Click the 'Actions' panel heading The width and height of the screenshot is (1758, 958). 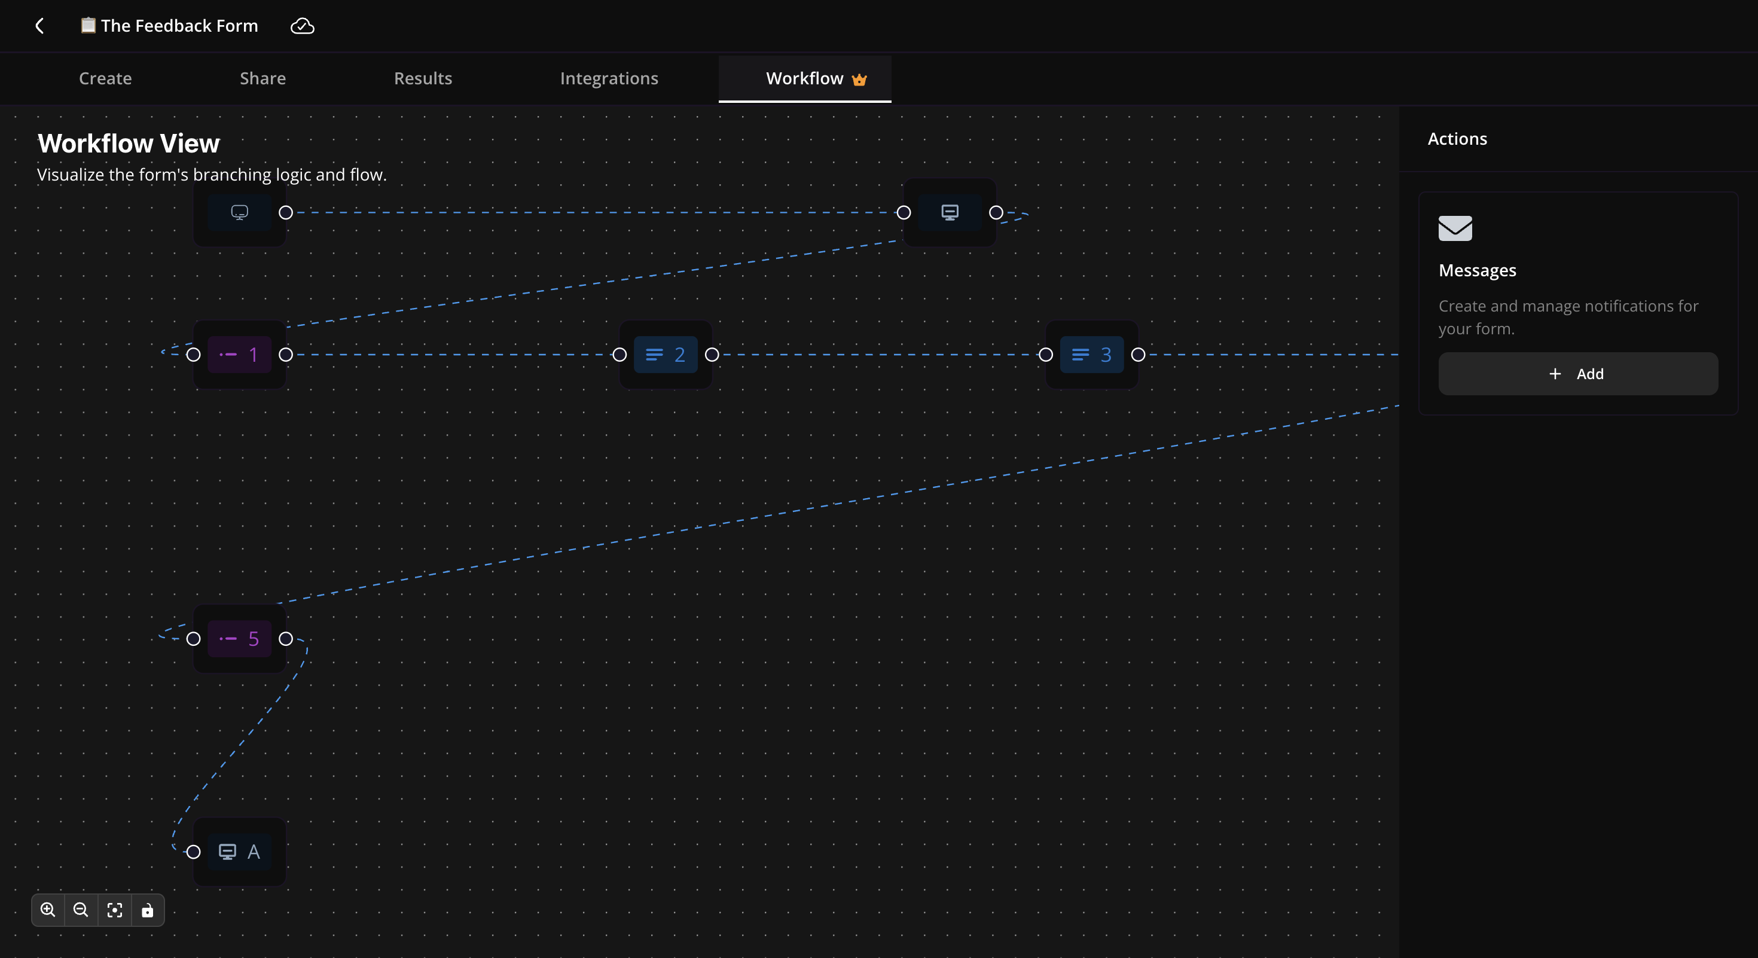click(x=1457, y=139)
